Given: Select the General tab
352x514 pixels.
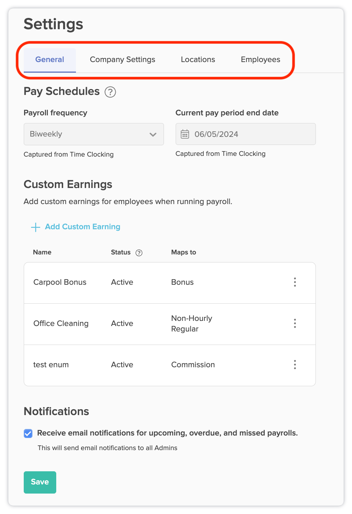Looking at the screenshot, I should [x=50, y=60].
